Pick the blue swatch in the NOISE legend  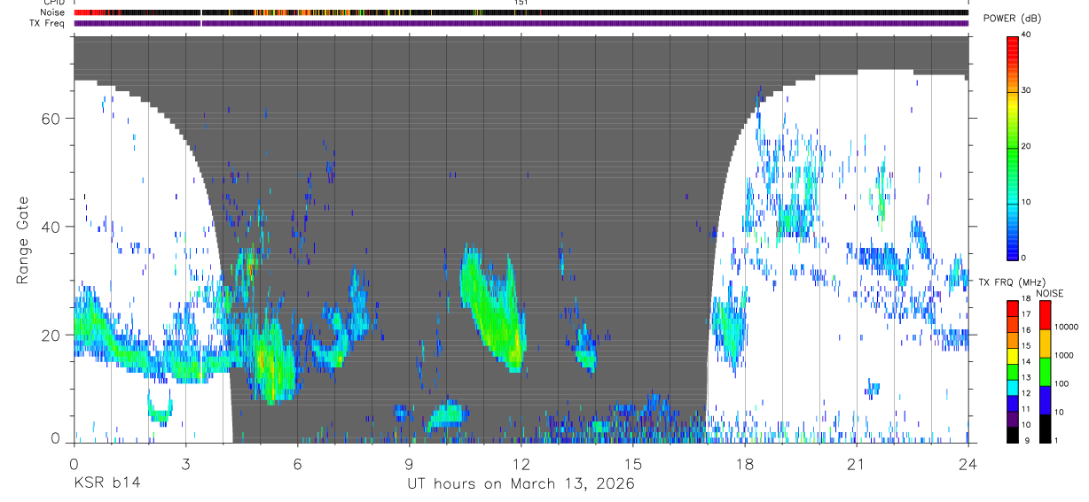pyautogui.click(x=1045, y=400)
